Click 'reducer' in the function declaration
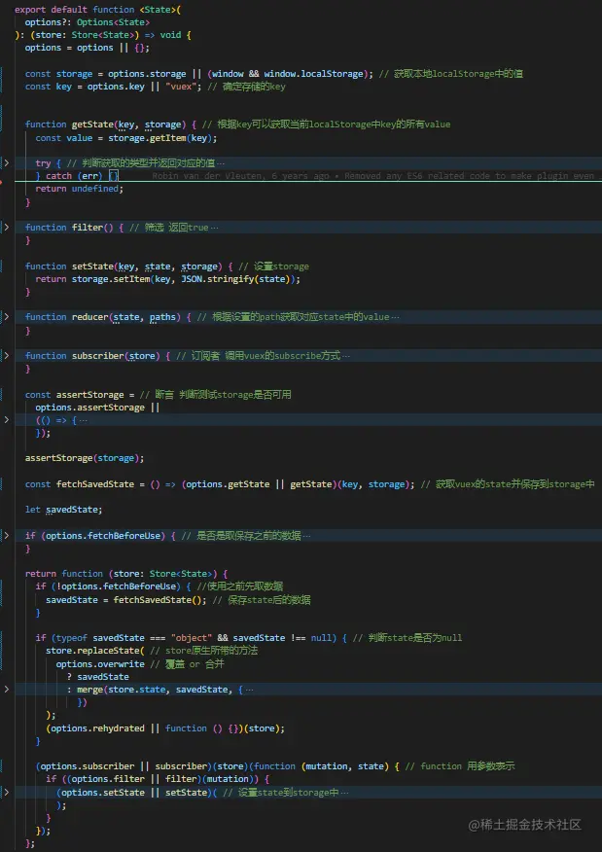 click(89, 316)
